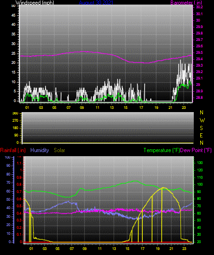Click hour 11 below the temperature chart

point(100,249)
